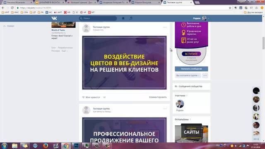Viewport: 265px width, 149px height.
Task: Expand the Ещё footer dropdown
Action: coord(65,51)
